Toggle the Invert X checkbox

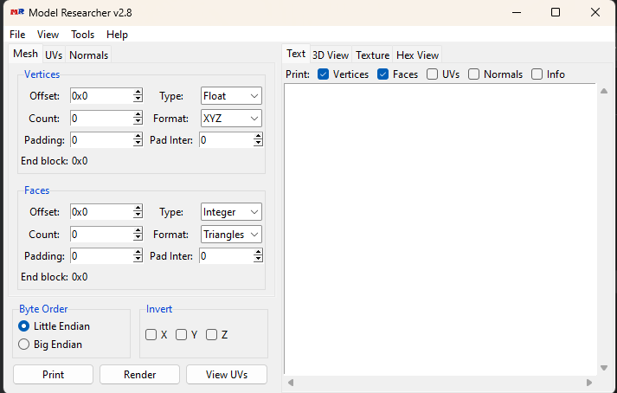[151, 335]
